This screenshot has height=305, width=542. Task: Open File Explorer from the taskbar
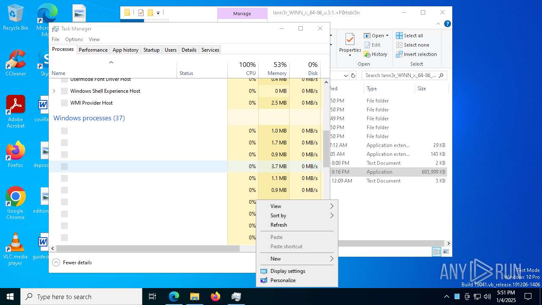click(194, 297)
